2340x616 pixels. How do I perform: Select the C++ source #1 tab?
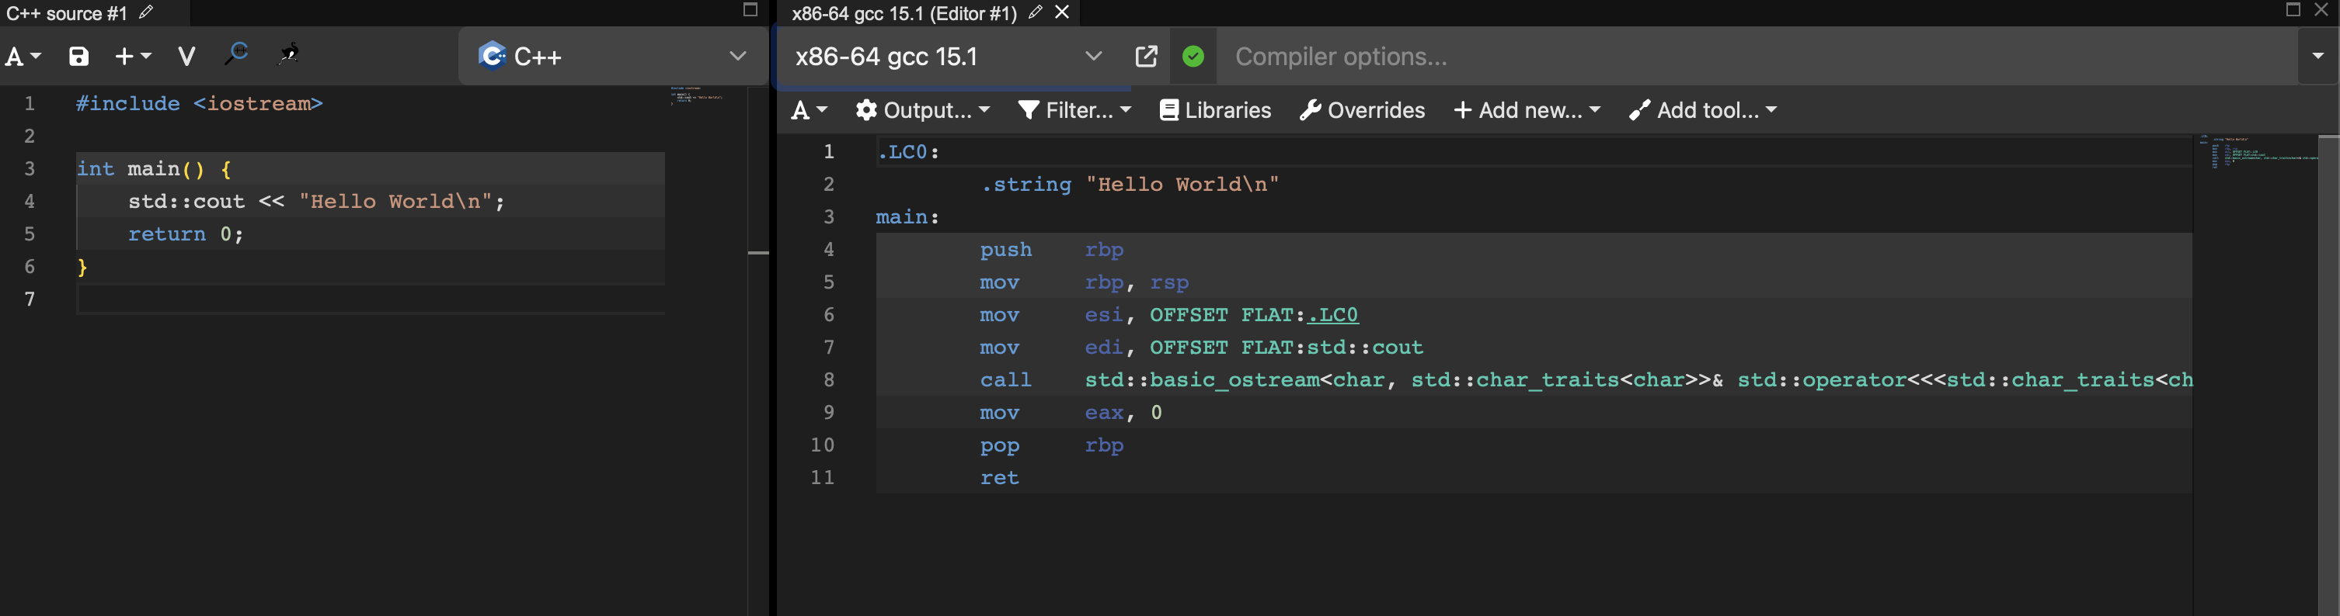(66, 12)
